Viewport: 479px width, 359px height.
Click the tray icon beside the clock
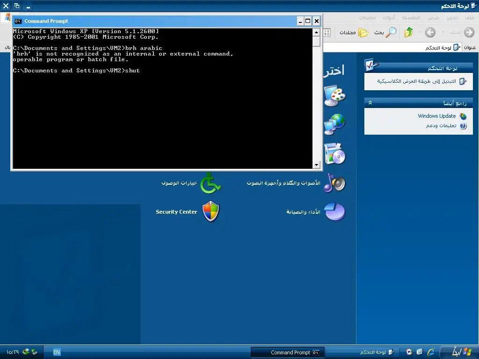[x=34, y=352]
